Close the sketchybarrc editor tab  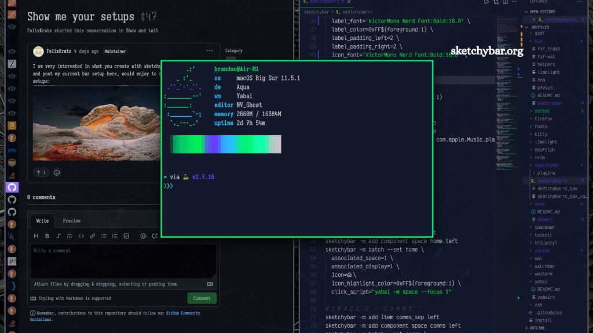349,2
